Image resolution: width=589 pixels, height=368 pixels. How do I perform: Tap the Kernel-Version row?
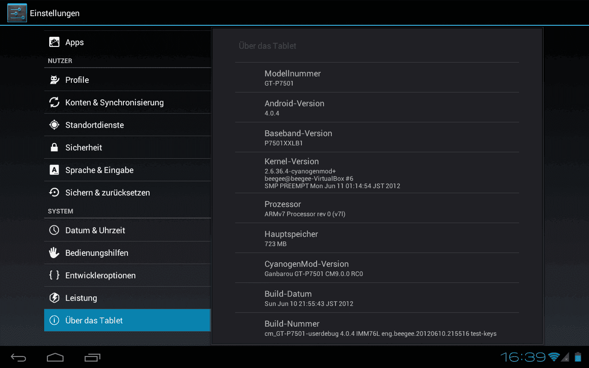tap(377, 173)
